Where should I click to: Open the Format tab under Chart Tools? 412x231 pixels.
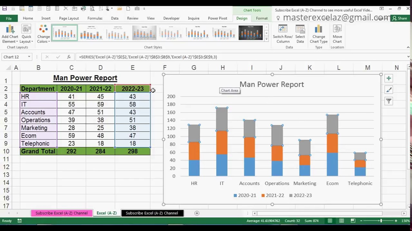(x=262, y=18)
